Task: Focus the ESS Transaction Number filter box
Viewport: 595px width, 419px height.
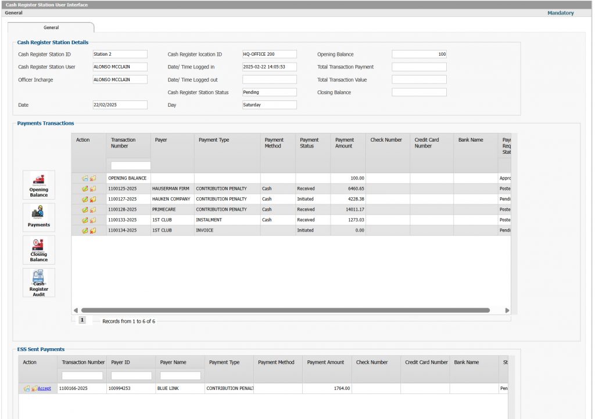Action: [83, 375]
